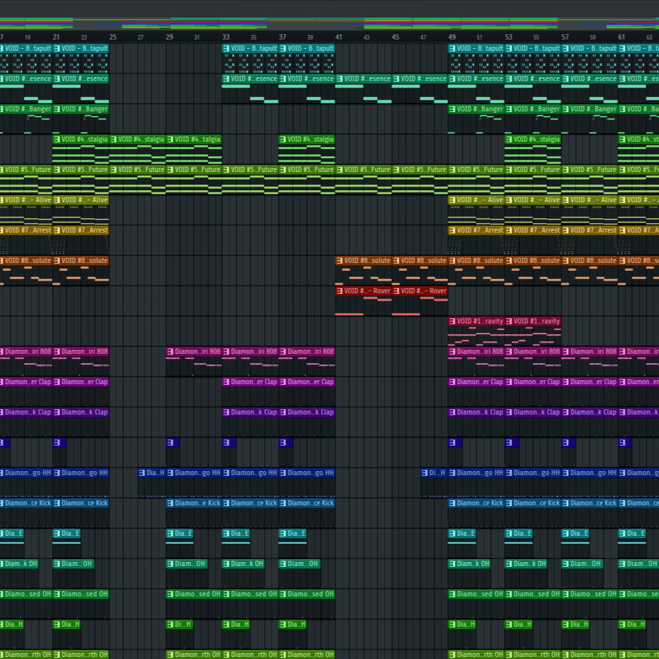This screenshot has height=659, width=659.
Task: Click the icon of the short Dia..H clip before bar 29
Action: [x=142, y=473]
